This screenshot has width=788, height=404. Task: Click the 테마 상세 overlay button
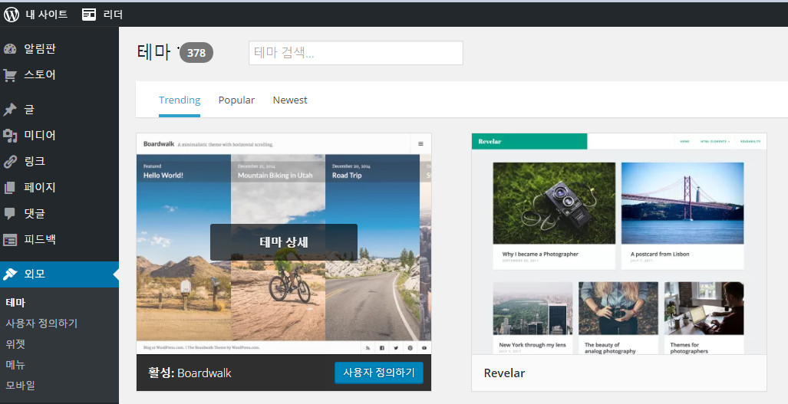point(284,242)
